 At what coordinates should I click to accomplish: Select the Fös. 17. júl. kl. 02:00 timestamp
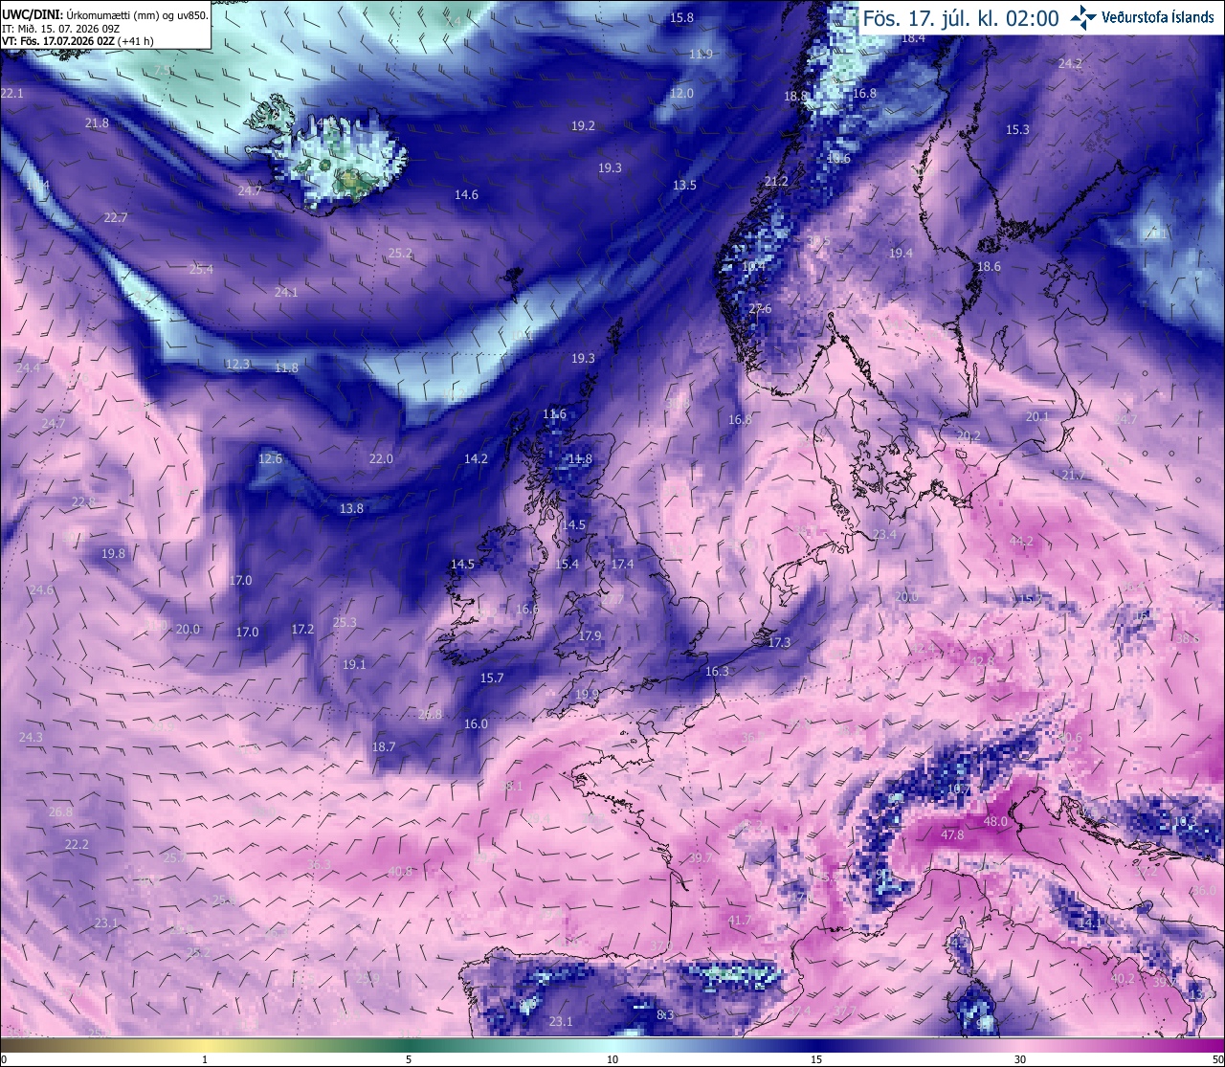tap(961, 18)
